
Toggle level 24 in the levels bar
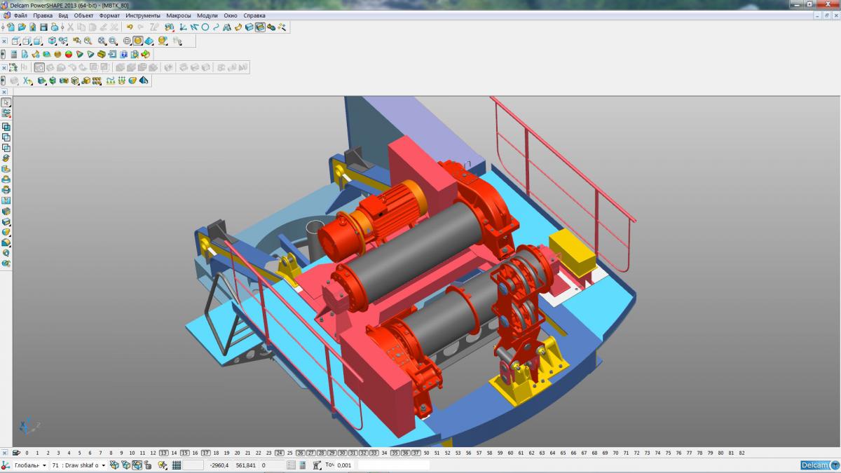click(280, 453)
